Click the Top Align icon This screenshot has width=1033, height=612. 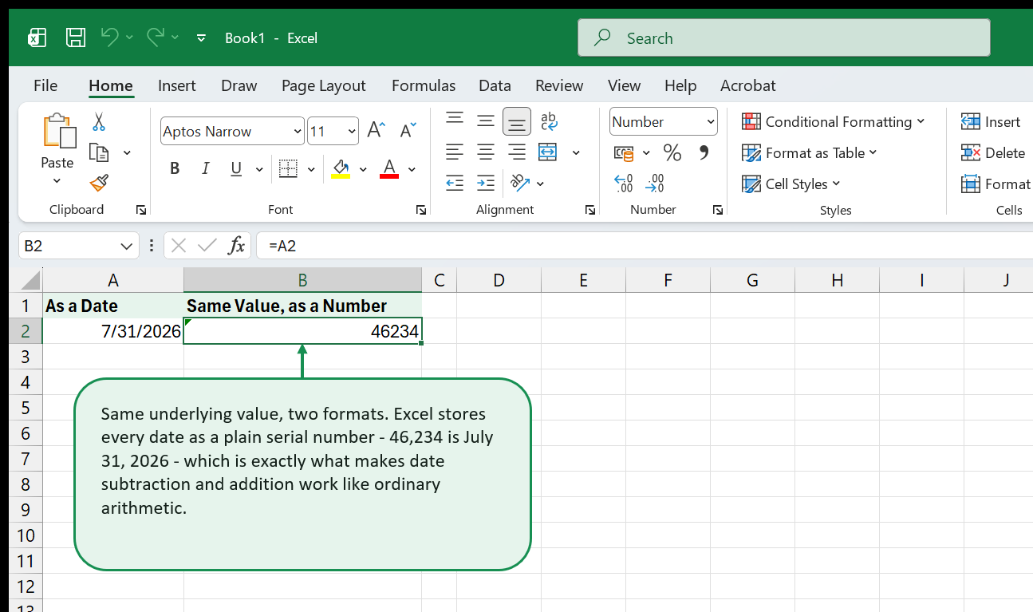coord(455,120)
